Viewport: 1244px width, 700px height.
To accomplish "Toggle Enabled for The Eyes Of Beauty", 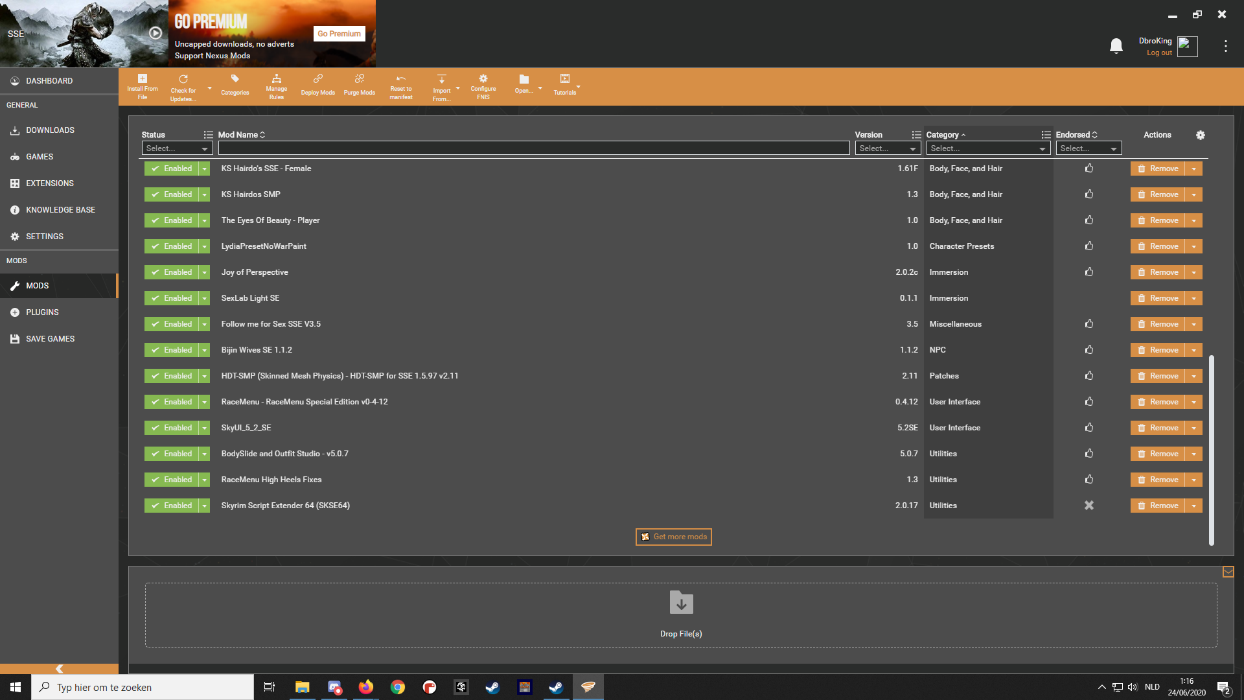I will (172, 220).
